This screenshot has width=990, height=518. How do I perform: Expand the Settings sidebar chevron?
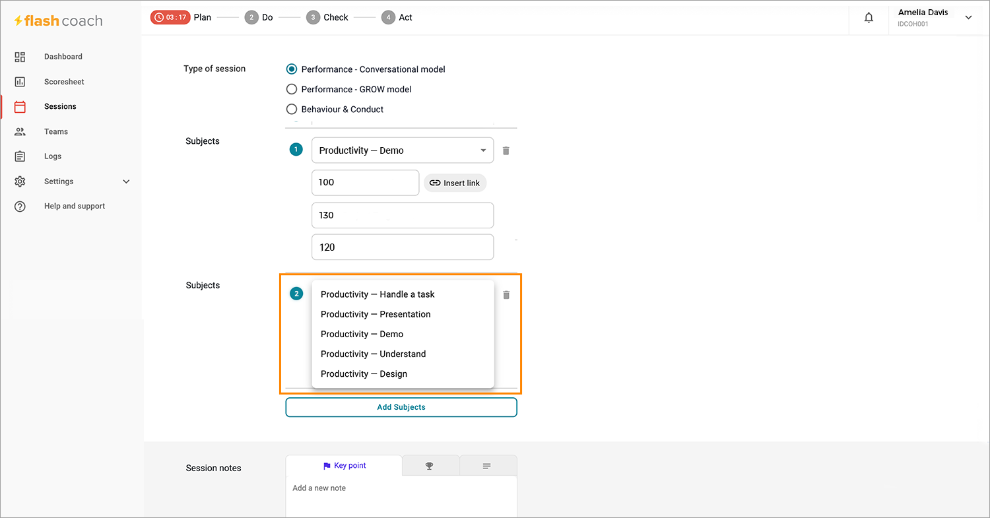click(x=127, y=181)
